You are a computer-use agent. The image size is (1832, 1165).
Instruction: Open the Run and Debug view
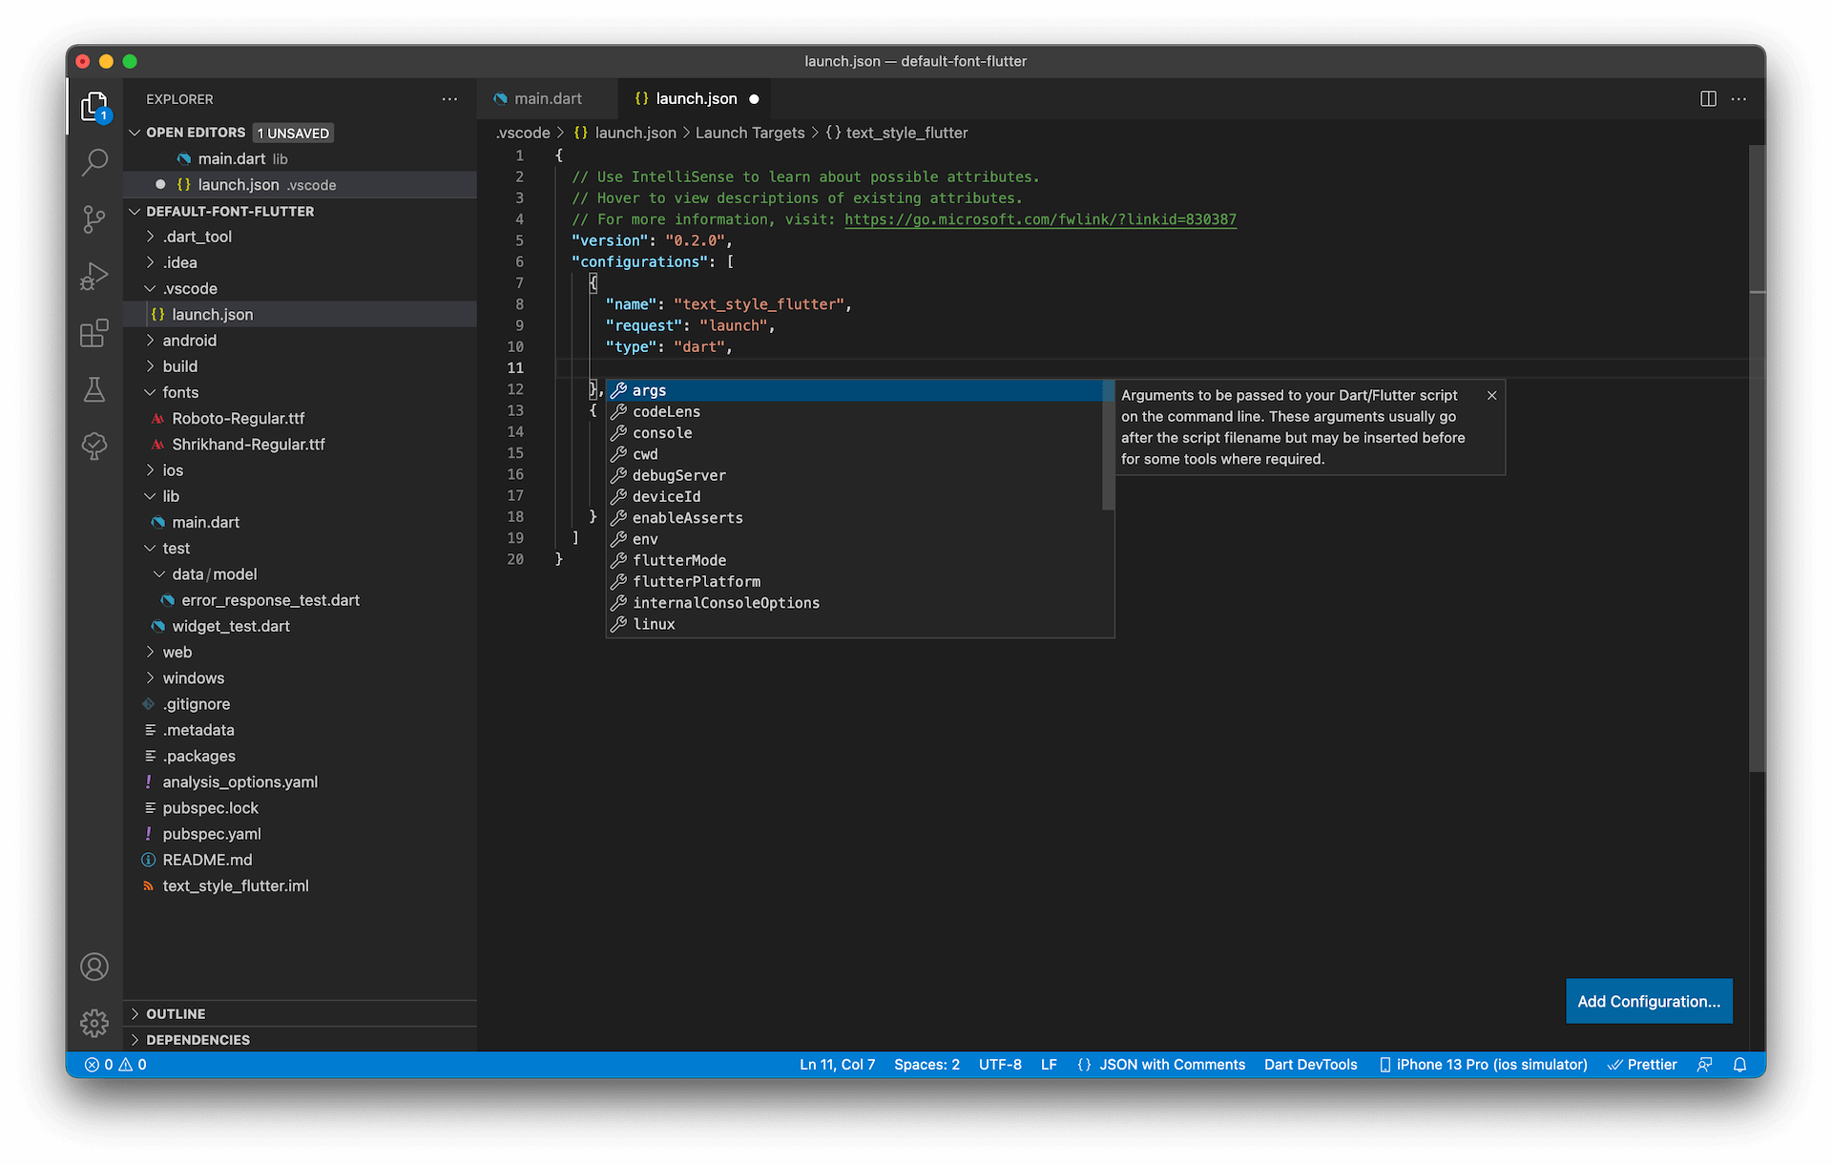(94, 277)
